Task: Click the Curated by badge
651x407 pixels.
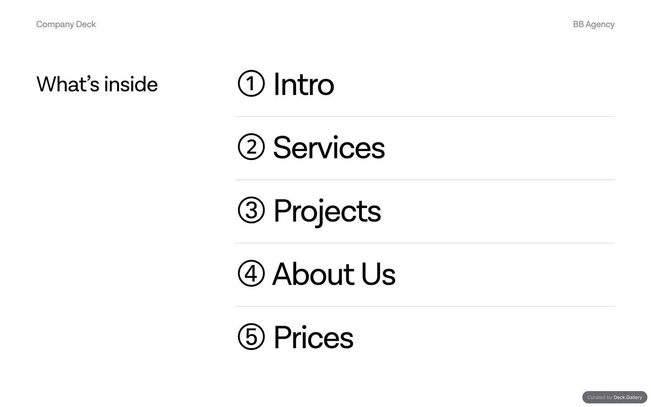Action: click(x=615, y=397)
